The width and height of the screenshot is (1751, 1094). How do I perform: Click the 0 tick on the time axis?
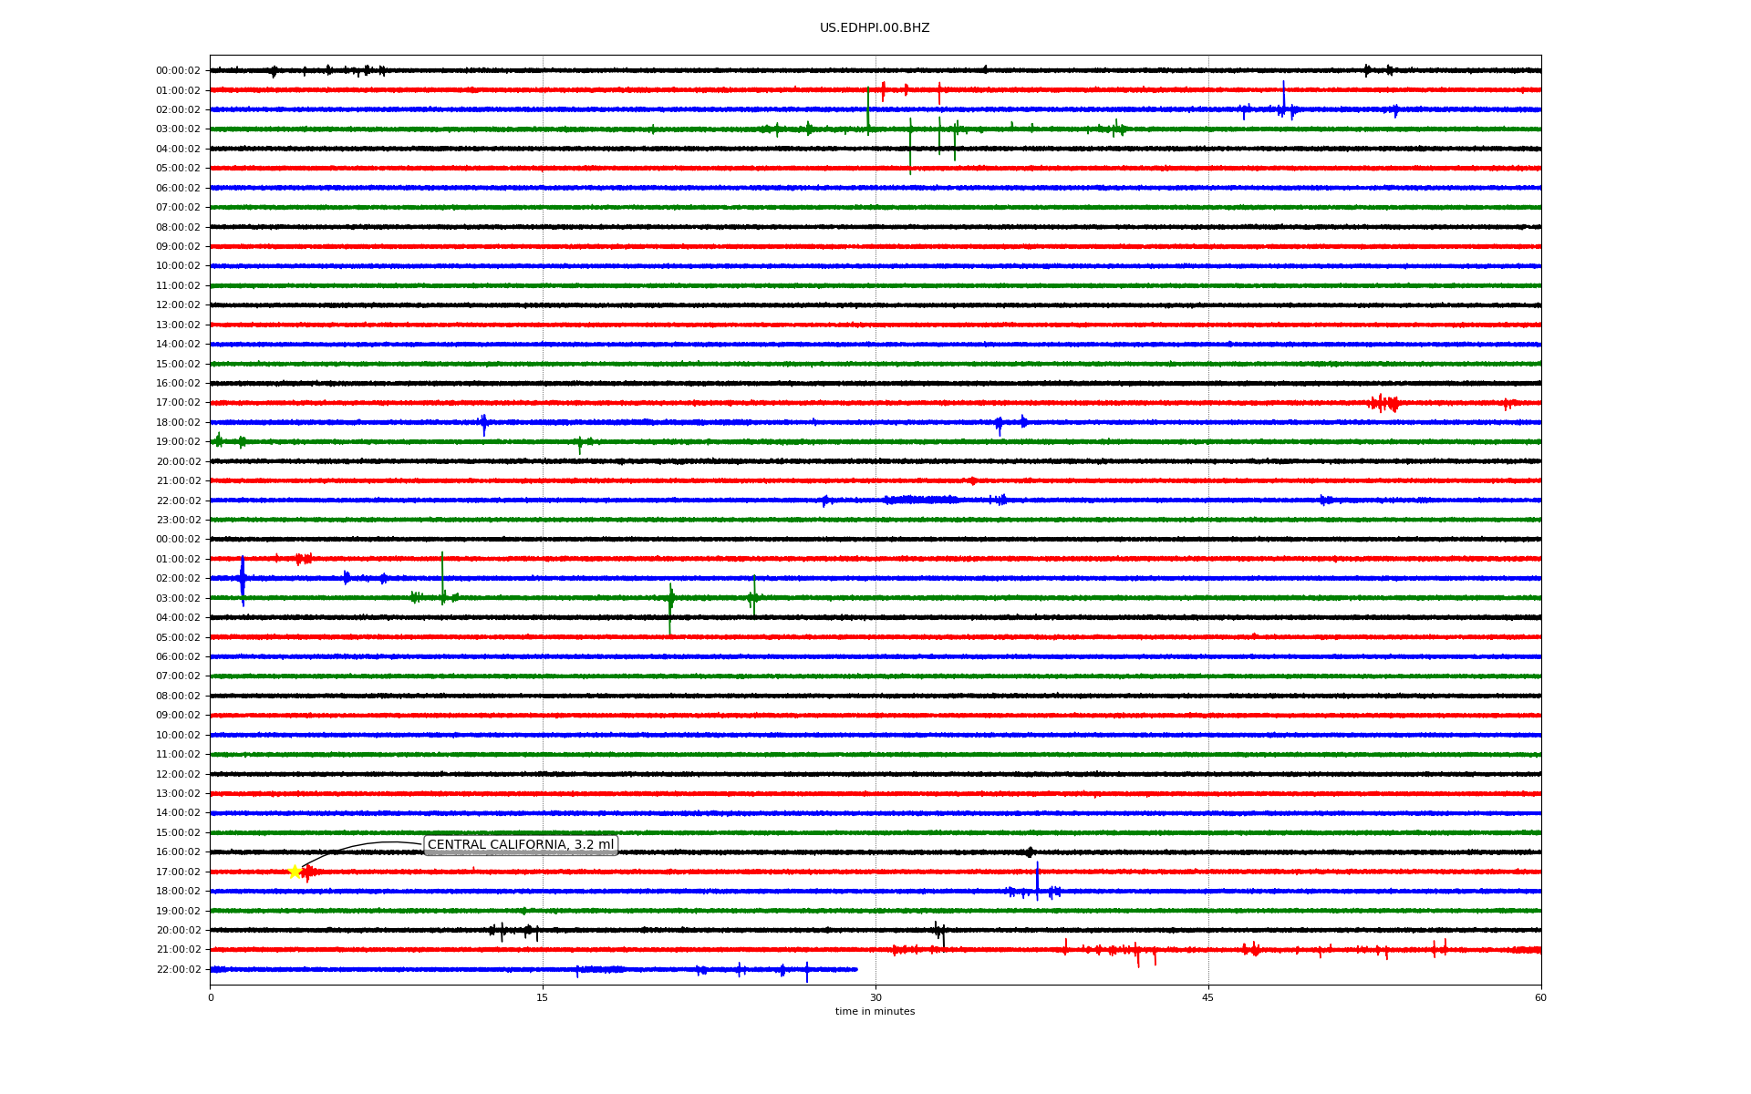coord(211,997)
